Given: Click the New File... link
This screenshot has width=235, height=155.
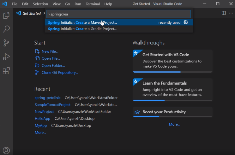Looking at the screenshot, I should [x=50, y=51].
